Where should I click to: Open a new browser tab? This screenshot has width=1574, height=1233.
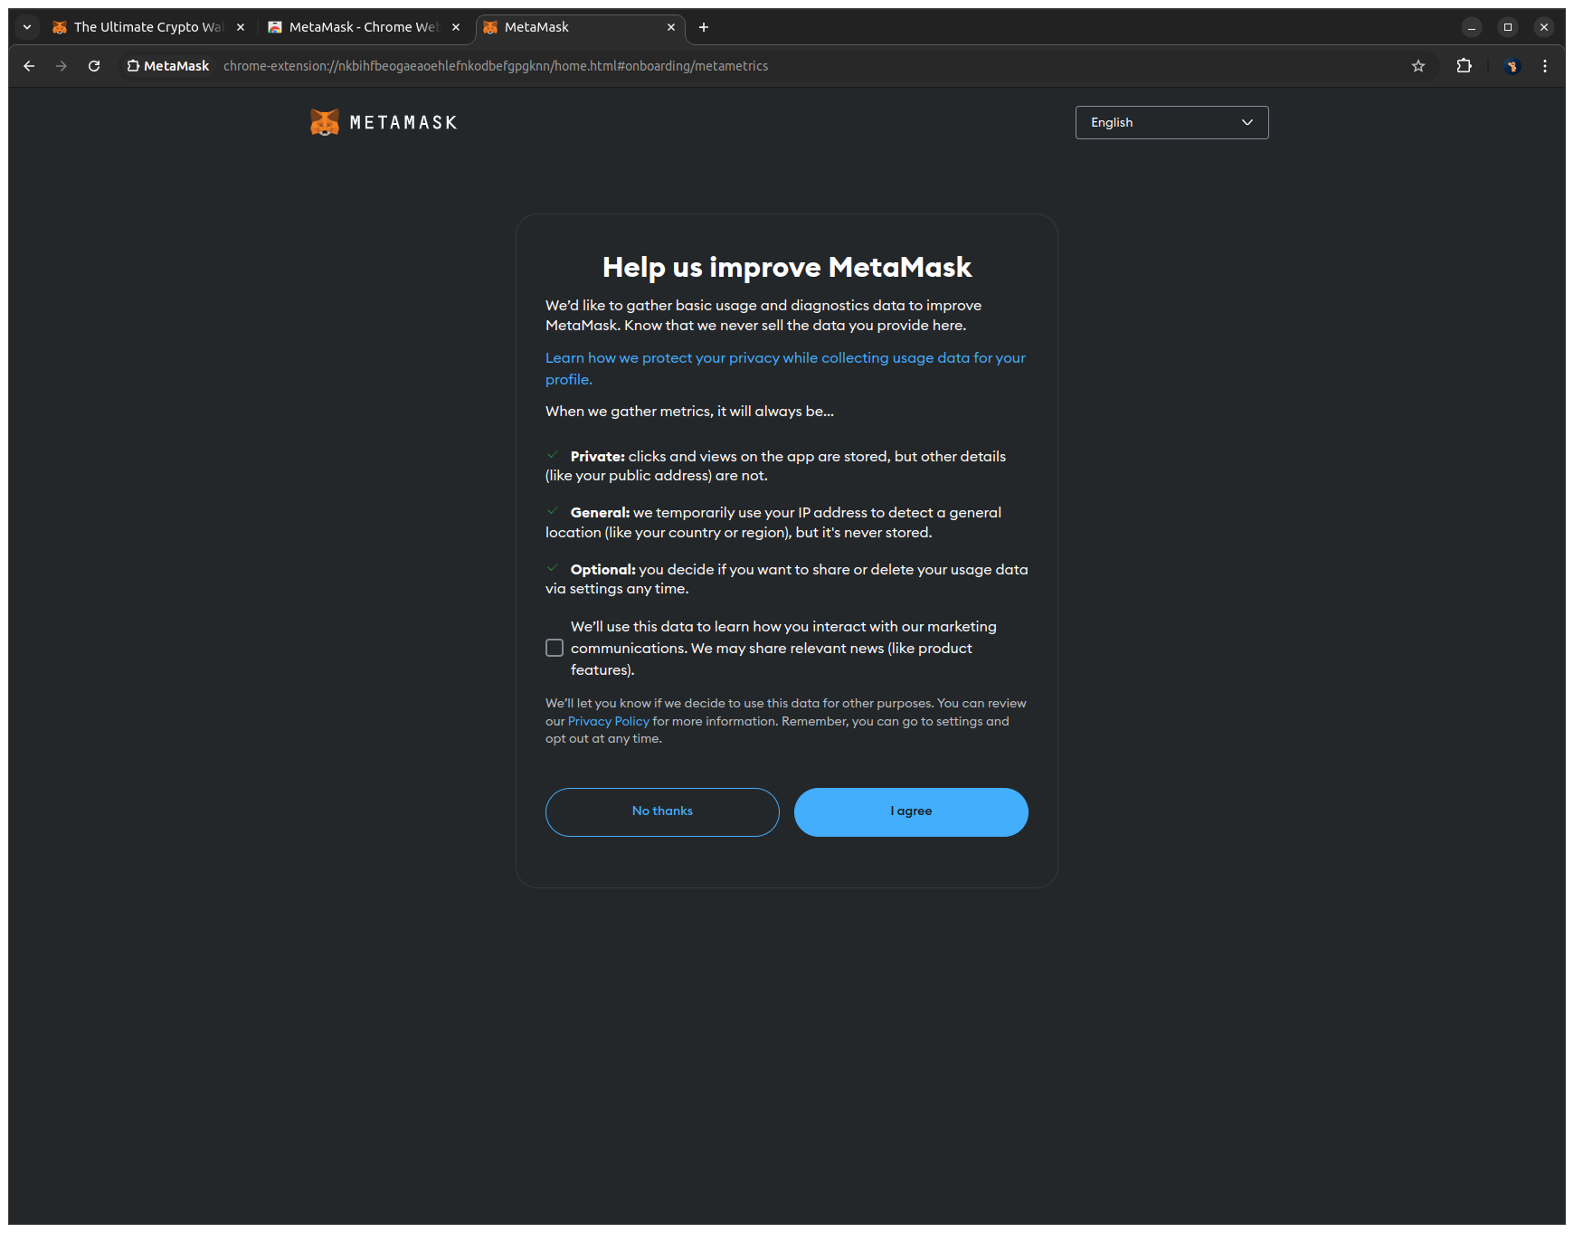pyautogui.click(x=704, y=27)
